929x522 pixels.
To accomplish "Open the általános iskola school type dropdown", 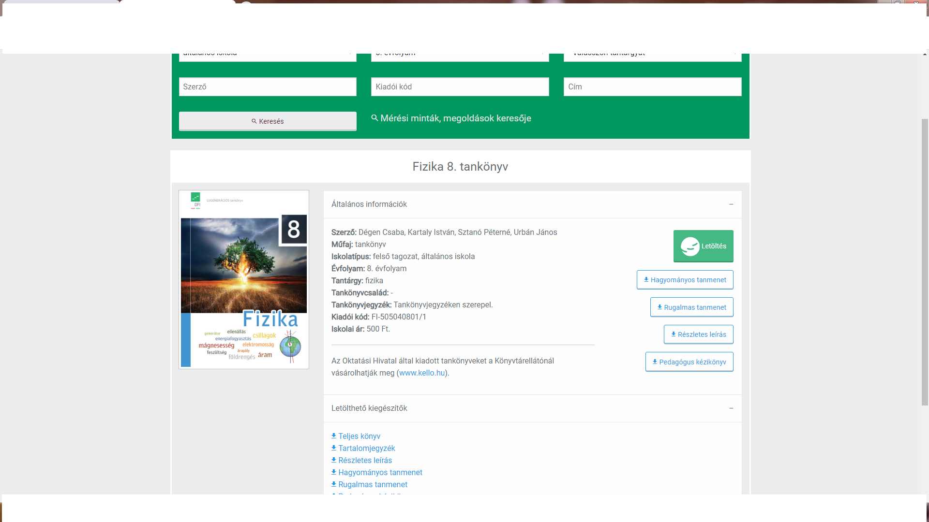I will pos(267,57).
